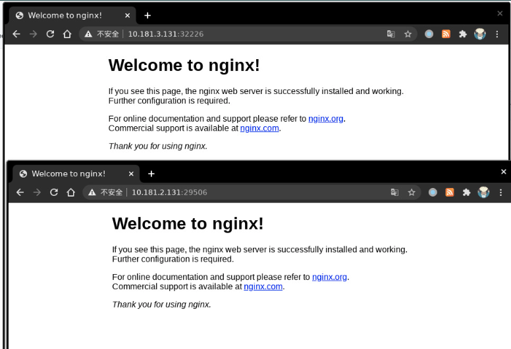Open the nginx.org link in the 10.181.3.131 window
The image size is (511, 349).
[325, 119]
